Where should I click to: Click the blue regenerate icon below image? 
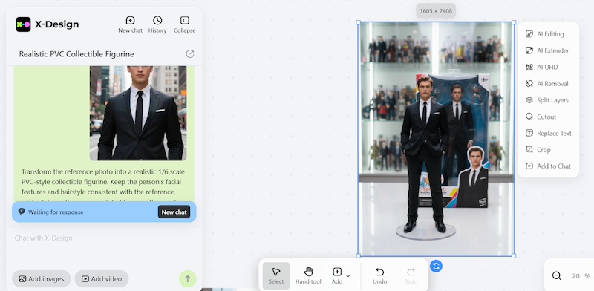436,266
